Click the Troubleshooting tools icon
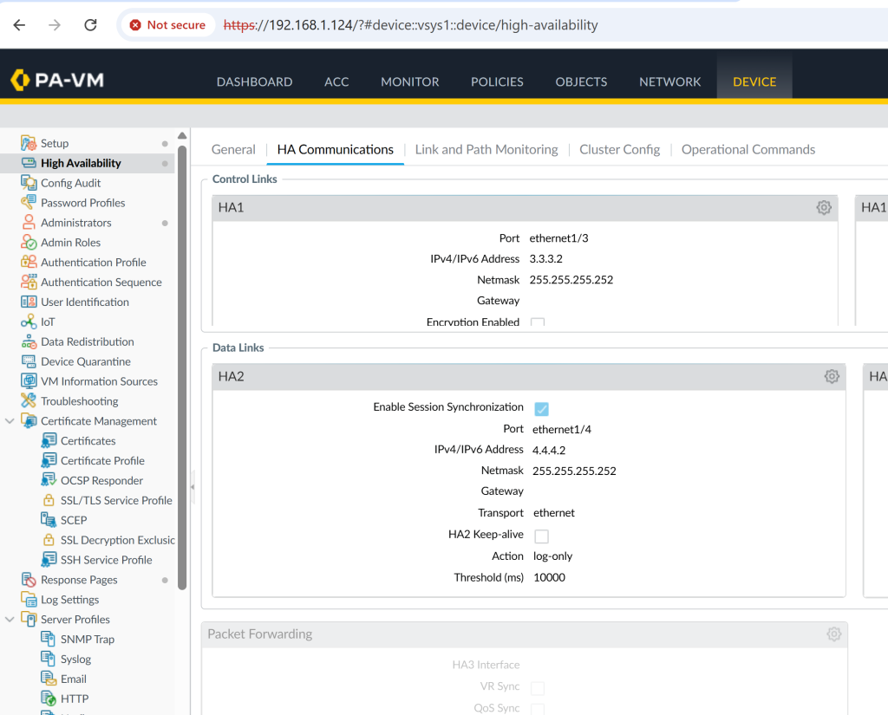This screenshot has height=715, width=888. coord(29,400)
